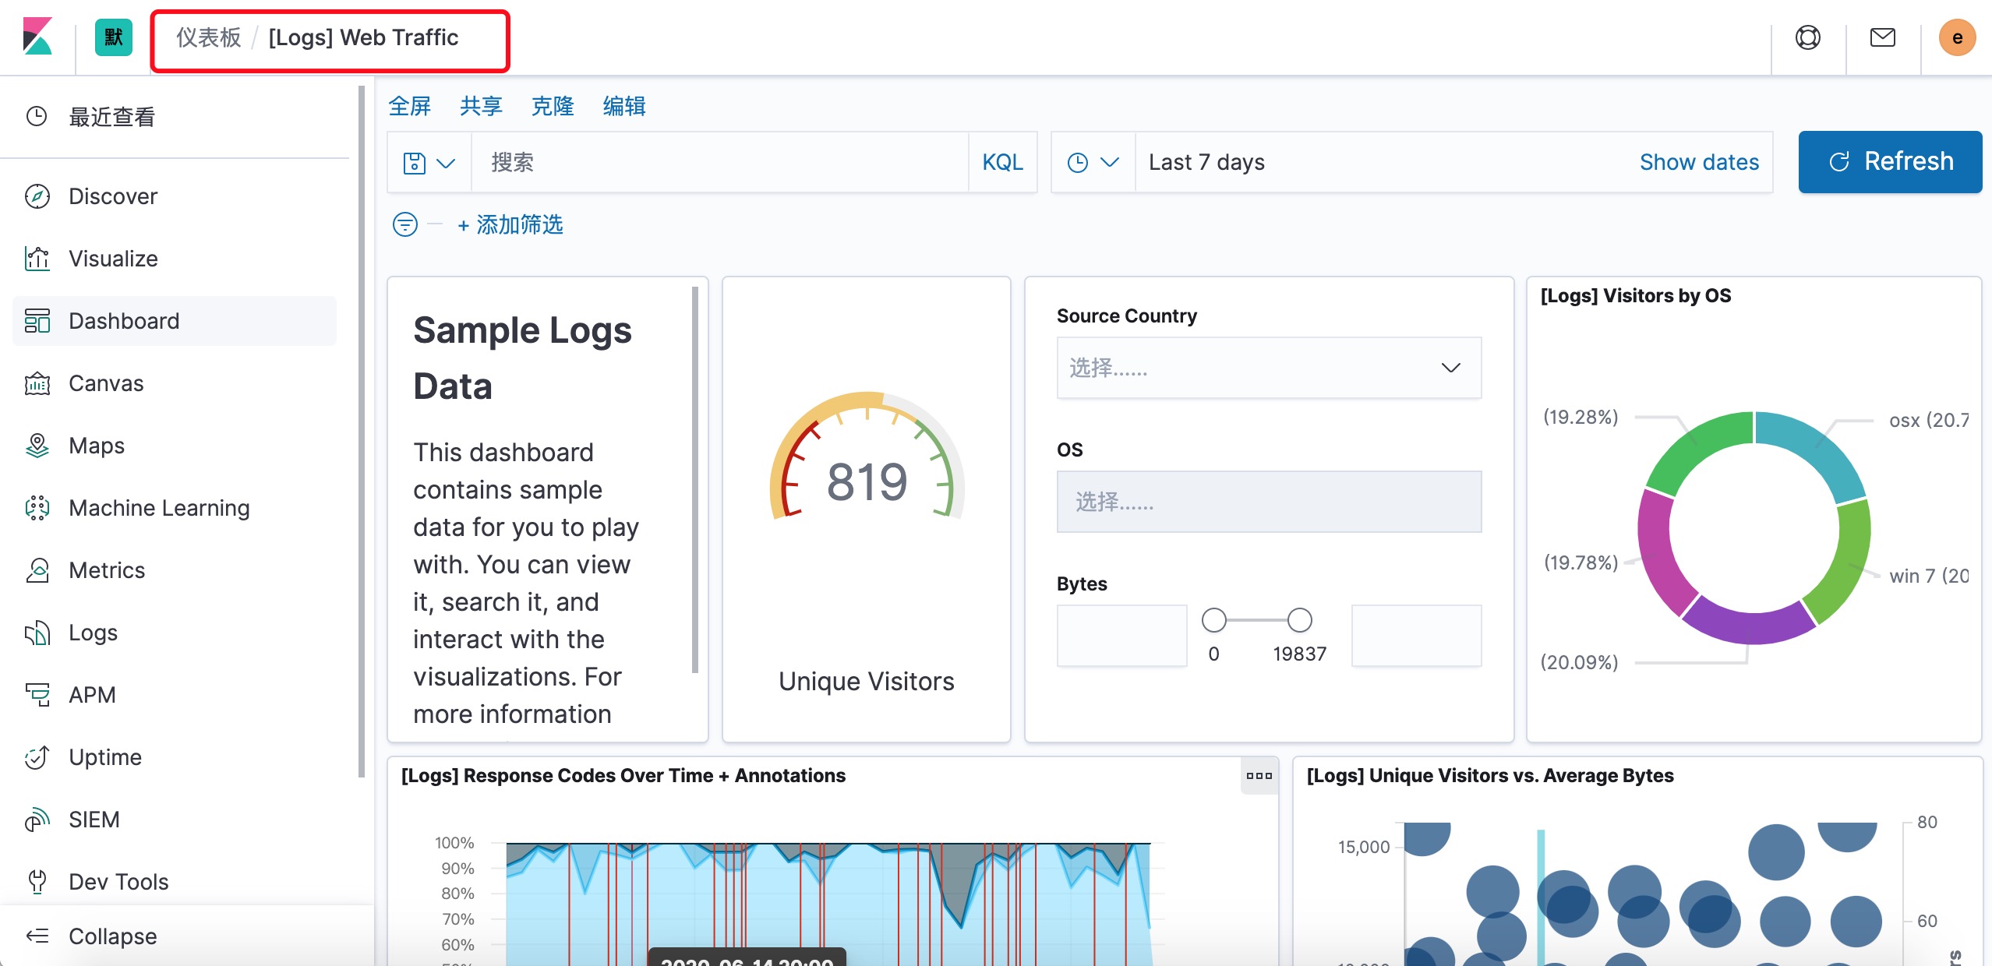
Task: Collapse the side navigation
Action: click(x=112, y=936)
